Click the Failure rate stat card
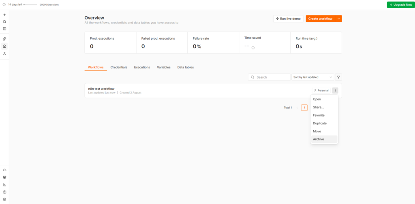 pos(213,43)
